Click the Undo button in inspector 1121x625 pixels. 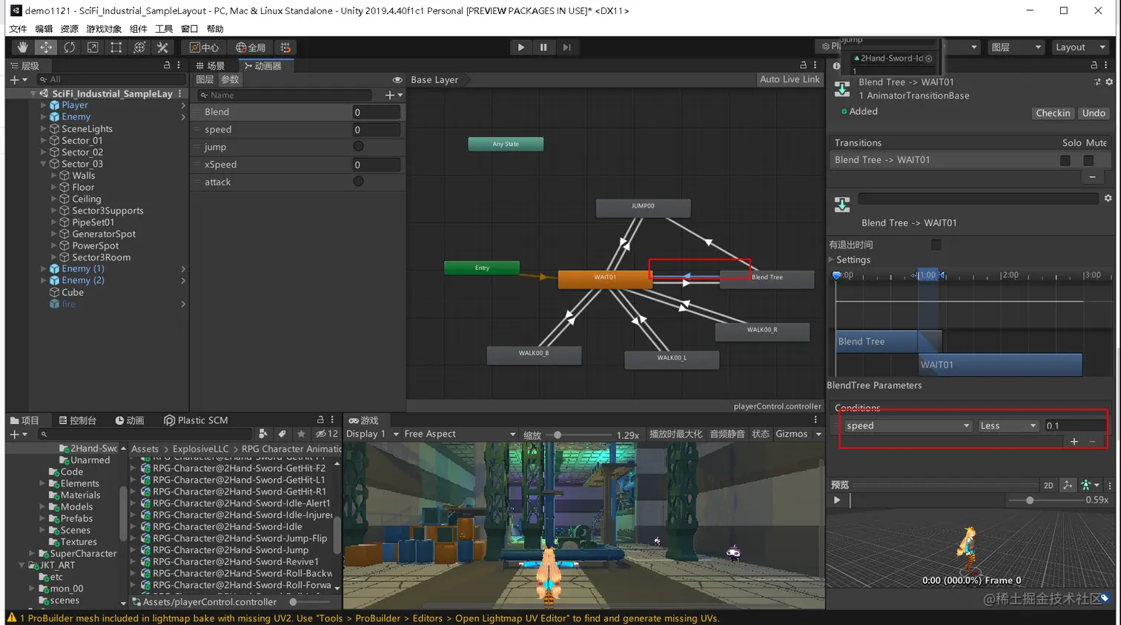(1094, 113)
